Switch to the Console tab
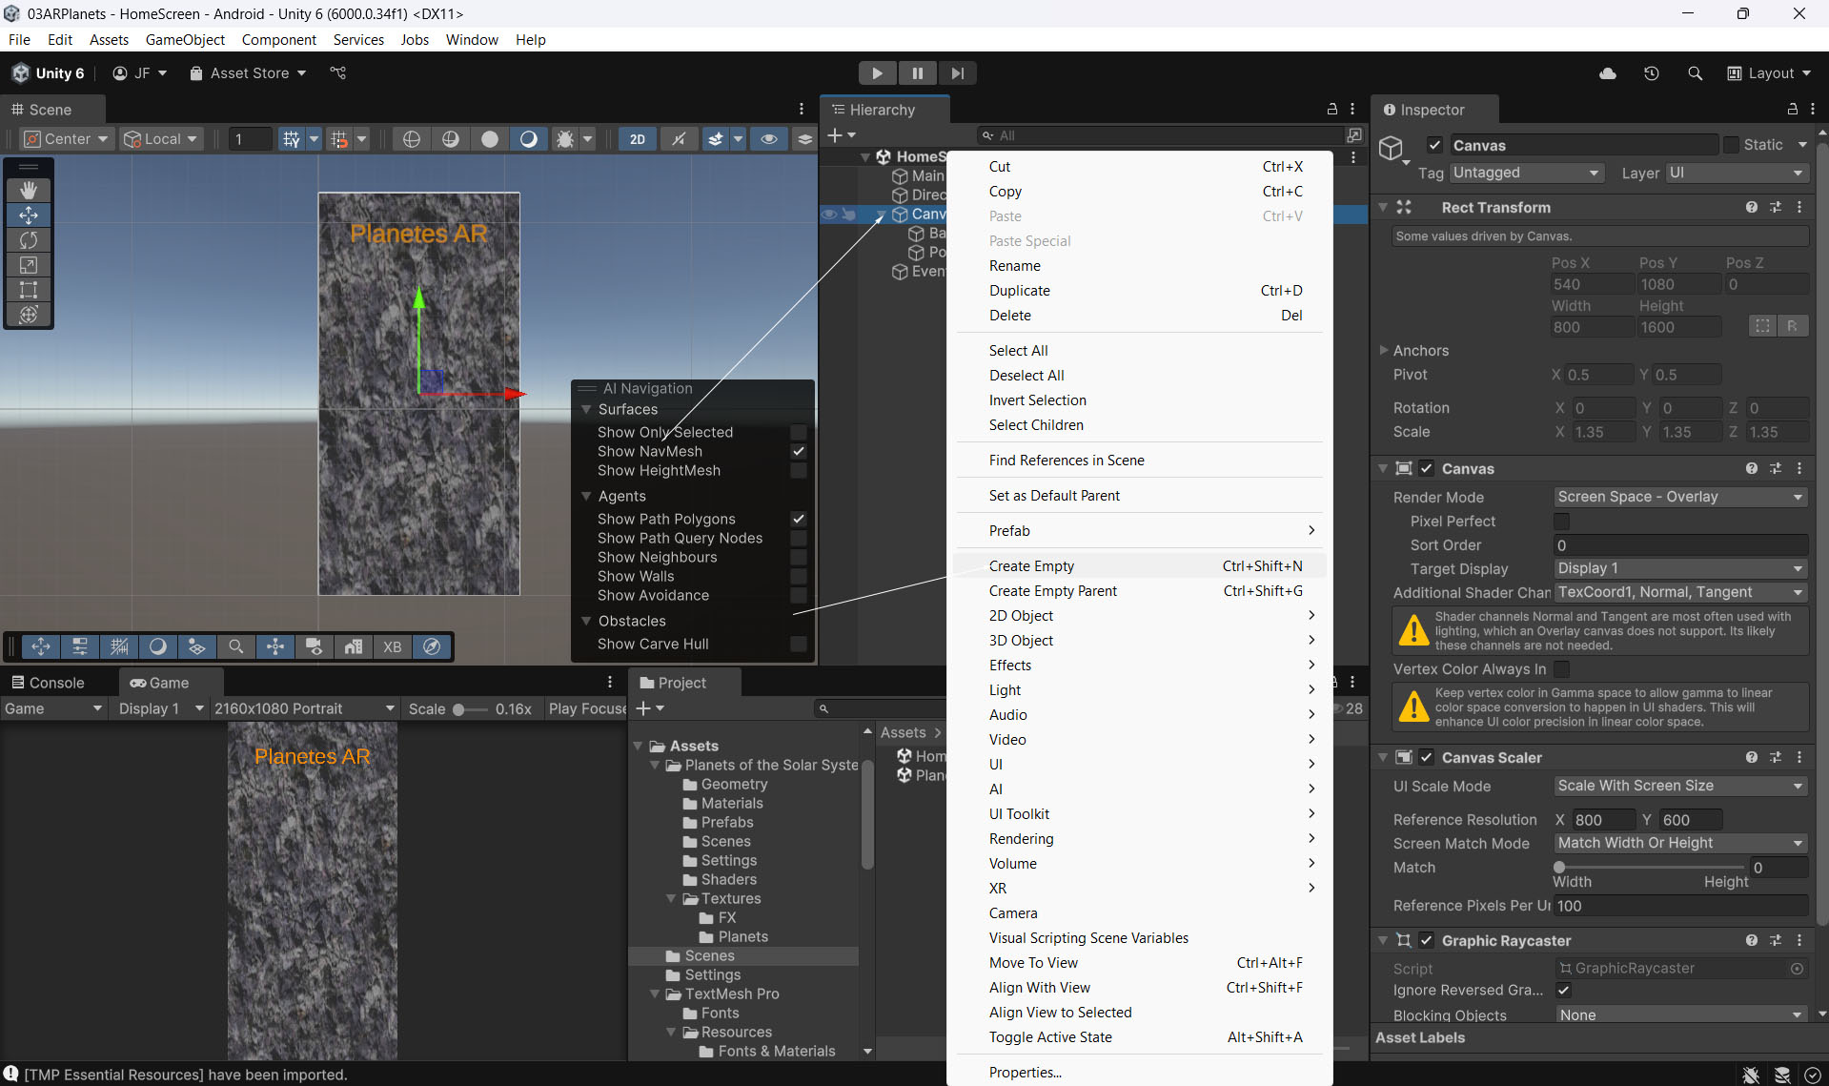Viewport: 1829px width, 1086px height. click(48, 683)
